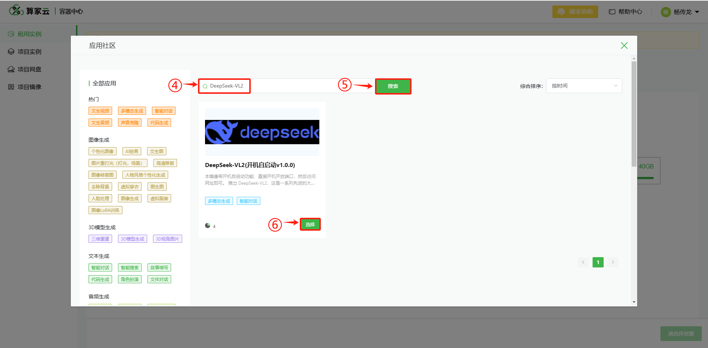Select the 3D视角图片 tag

tap(167, 239)
